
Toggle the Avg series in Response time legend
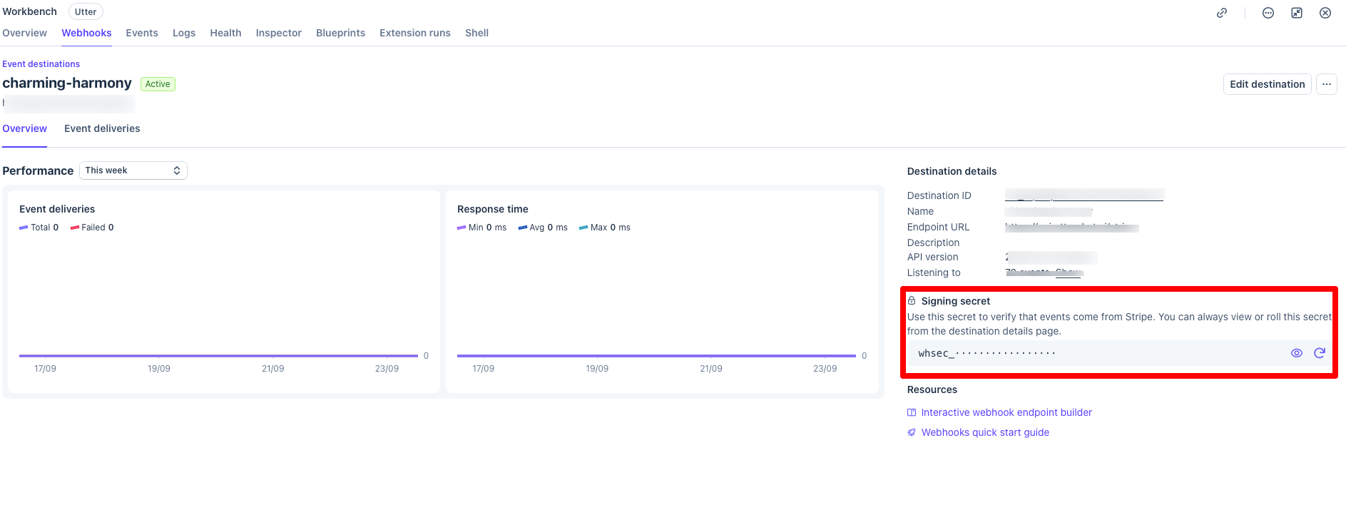pos(543,228)
